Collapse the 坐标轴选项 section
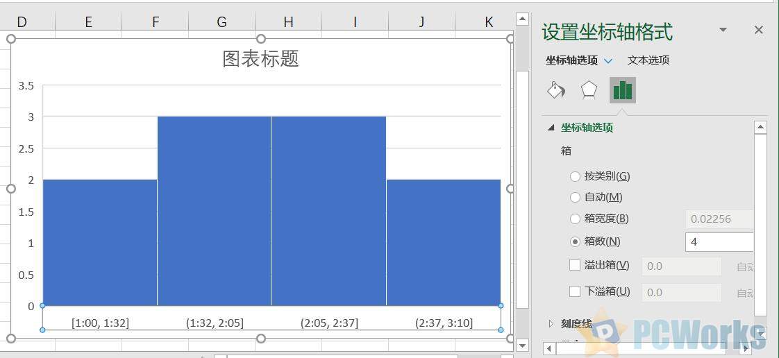 (x=551, y=128)
